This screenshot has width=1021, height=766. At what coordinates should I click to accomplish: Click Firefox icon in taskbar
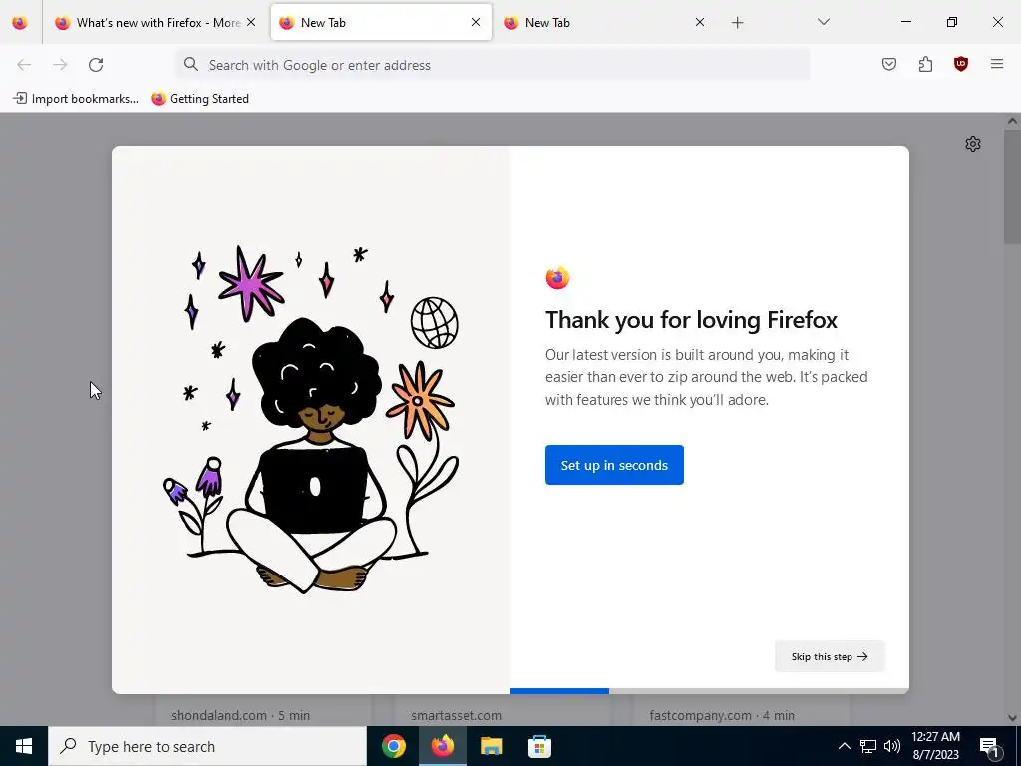coord(442,746)
